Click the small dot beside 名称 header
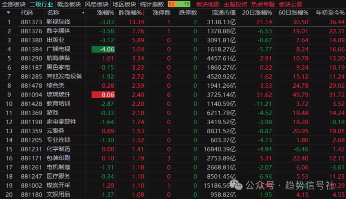The image size is (346, 199). 83,13
